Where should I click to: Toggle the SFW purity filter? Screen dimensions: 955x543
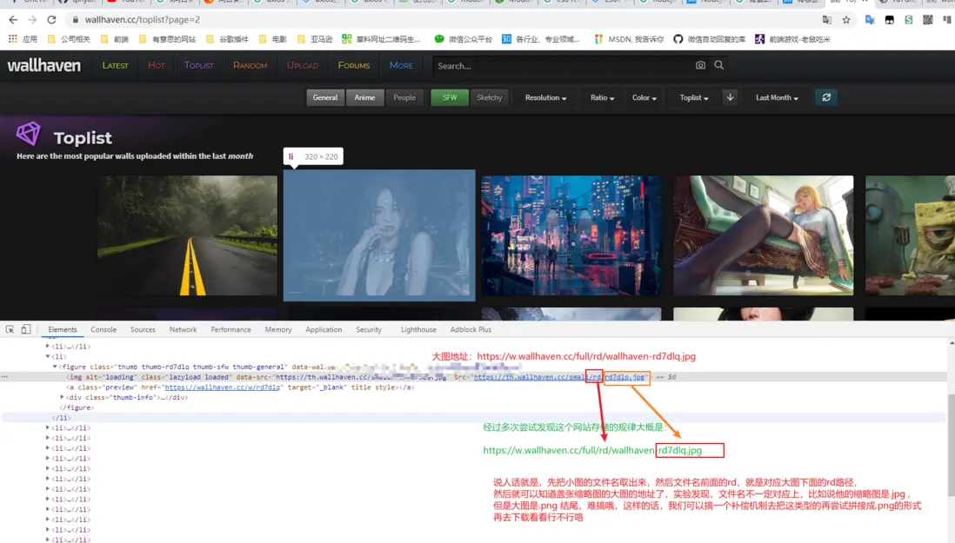click(450, 97)
